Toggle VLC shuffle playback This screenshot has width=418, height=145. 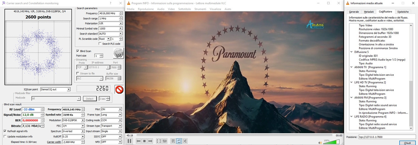(185, 141)
